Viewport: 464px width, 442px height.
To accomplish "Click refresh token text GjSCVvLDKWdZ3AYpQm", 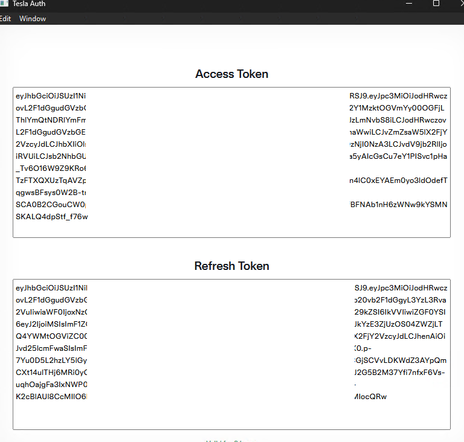I will [401, 360].
